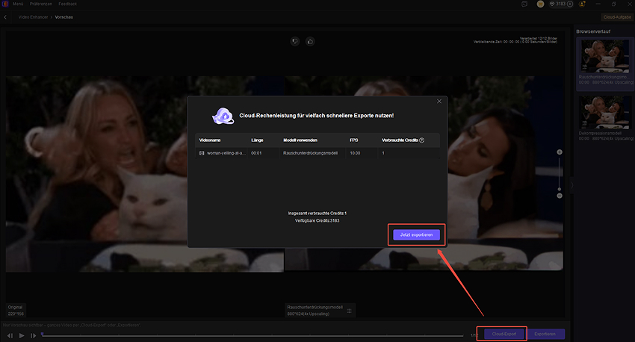Open the Präferenzen menu
635x342 pixels.
coord(41,4)
